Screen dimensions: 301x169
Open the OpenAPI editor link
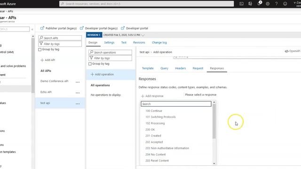293,51
